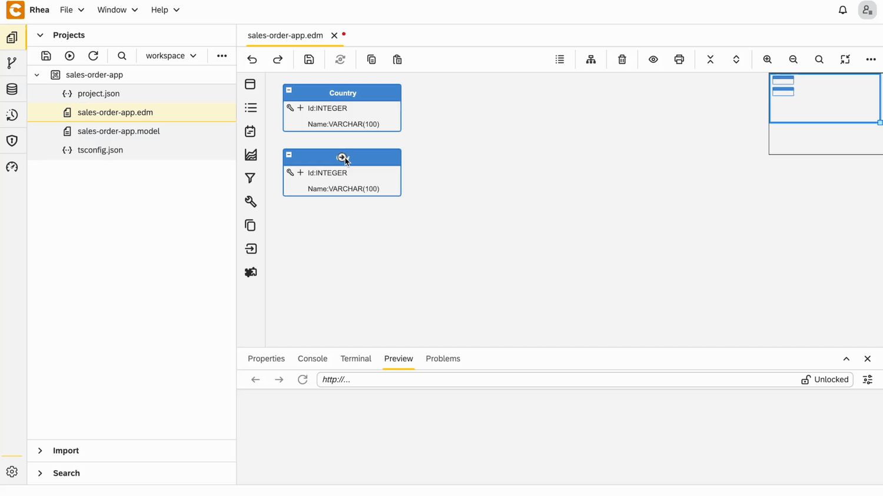Select the list-style entity tool in palette
Viewport: 883px width, 496px height.
coord(251,108)
